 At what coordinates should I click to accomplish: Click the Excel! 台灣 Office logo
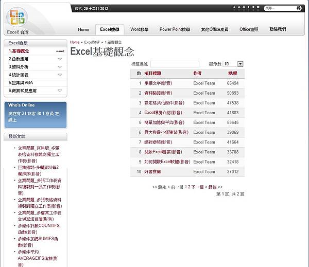(17, 17)
